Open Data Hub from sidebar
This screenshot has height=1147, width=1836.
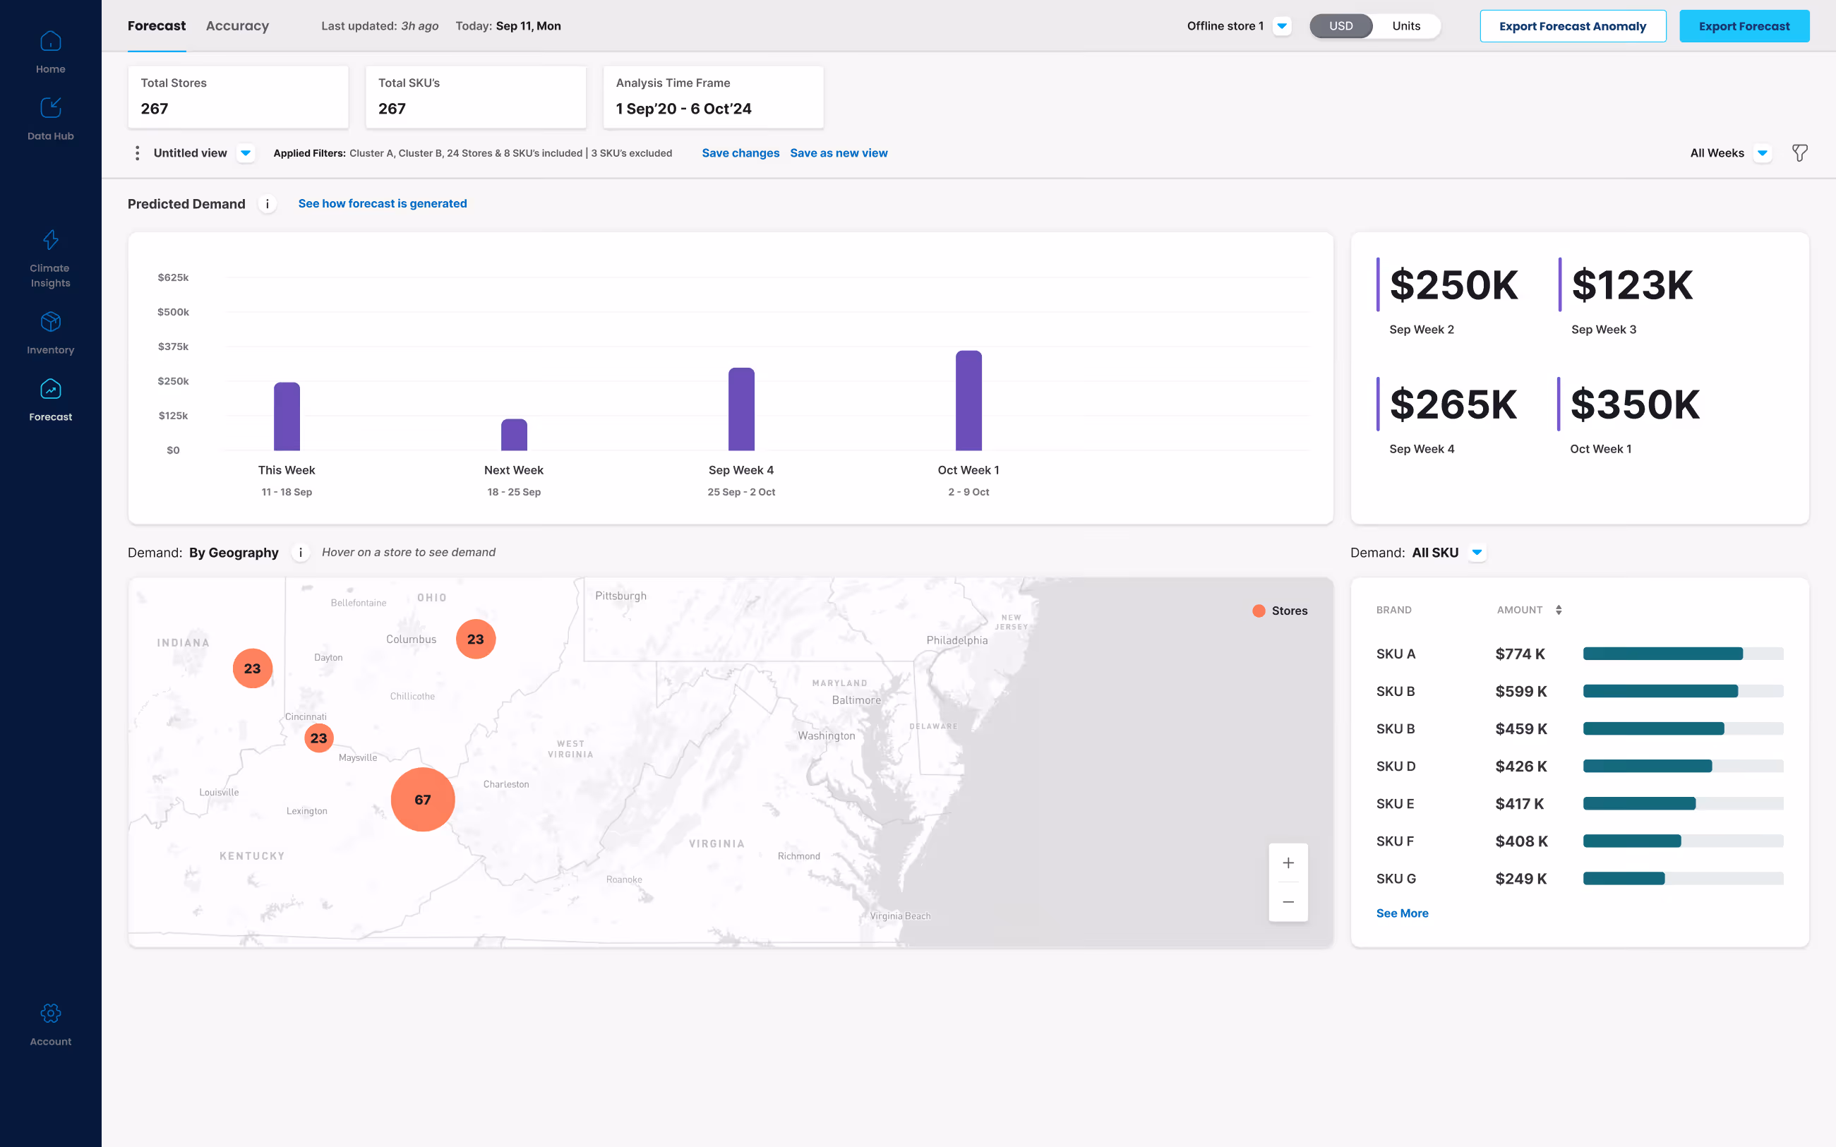pos(50,108)
